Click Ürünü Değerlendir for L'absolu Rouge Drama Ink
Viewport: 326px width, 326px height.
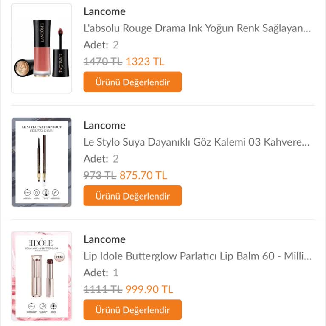[132, 82]
